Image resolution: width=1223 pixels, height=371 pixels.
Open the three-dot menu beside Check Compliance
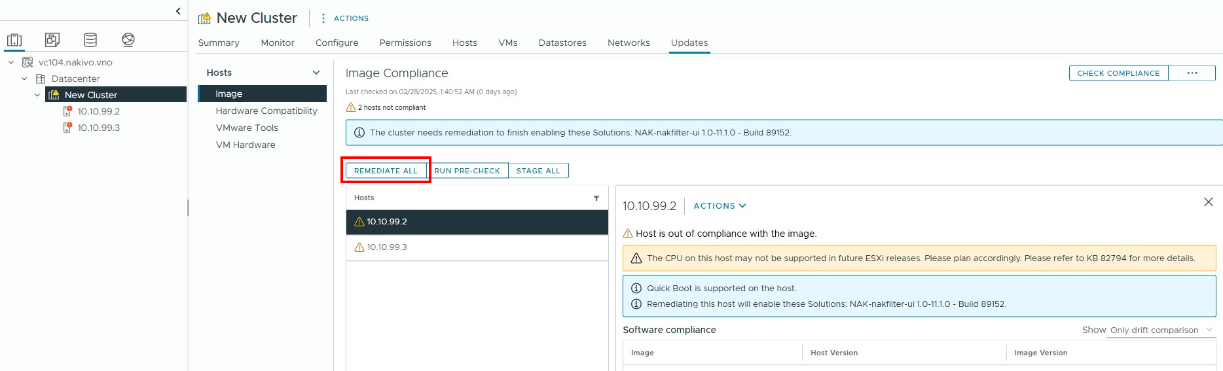[x=1192, y=73]
